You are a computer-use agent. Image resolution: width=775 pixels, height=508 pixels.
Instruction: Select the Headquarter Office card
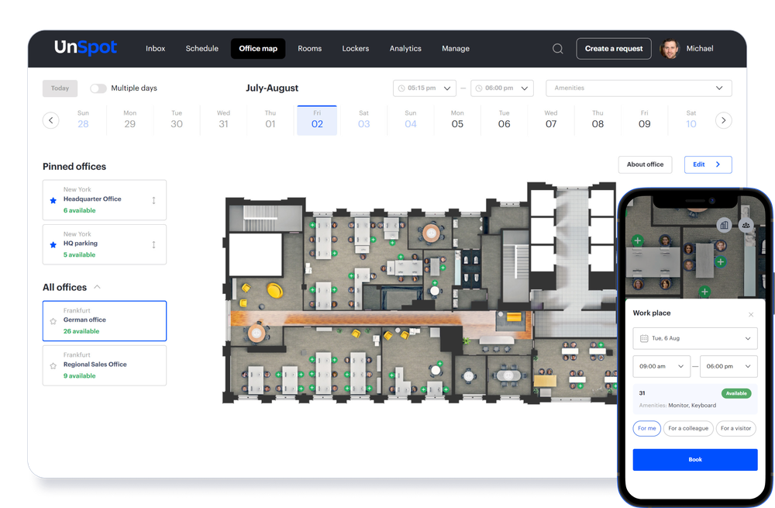(x=105, y=200)
